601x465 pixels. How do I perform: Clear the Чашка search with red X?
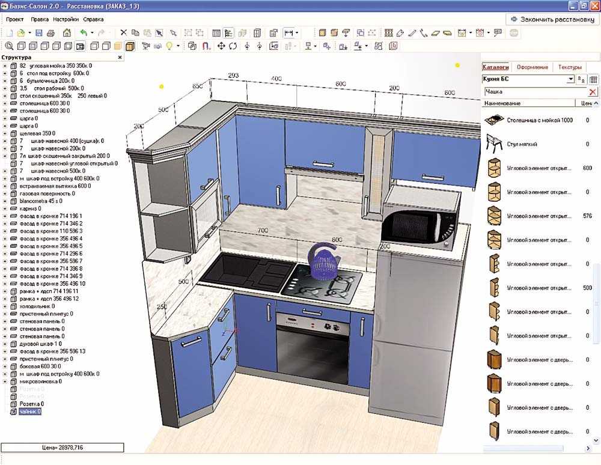(593, 92)
